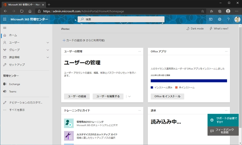Click the Office install progress bar
This screenshot has height=145, width=242.
pos(189,81)
